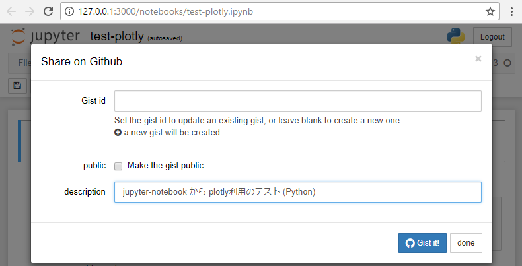Reload the current page
Screen dimensions: 522x266
(x=48, y=11)
